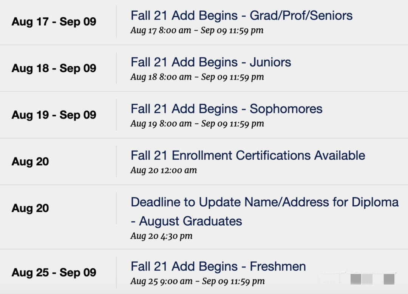The width and height of the screenshot is (408, 294).
Task: Select the Aug 18 - Sep 09 date label
Action: pyautogui.click(x=54, y=68)
